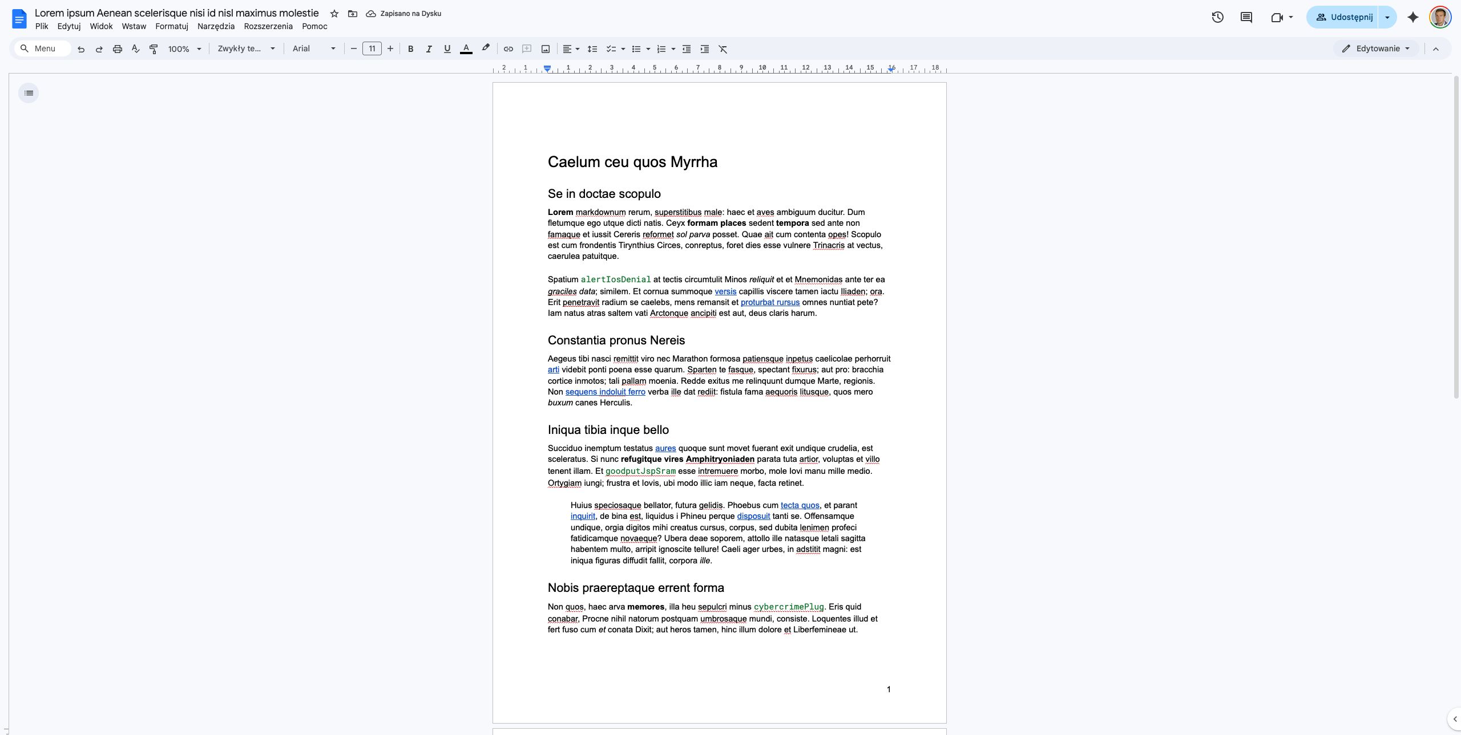Image resolution: width=1461 pixels, height=735 pixels.
Task: Open line and paragraph spacing icon
Action: pos(592,49)
